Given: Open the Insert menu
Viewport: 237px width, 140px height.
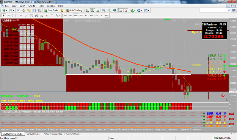Looking at the screenshot, I should coord(22,6).
